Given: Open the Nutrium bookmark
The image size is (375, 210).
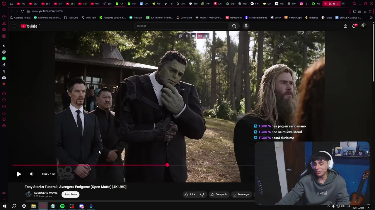Looking at the screenshot, I should coord(136,17).
